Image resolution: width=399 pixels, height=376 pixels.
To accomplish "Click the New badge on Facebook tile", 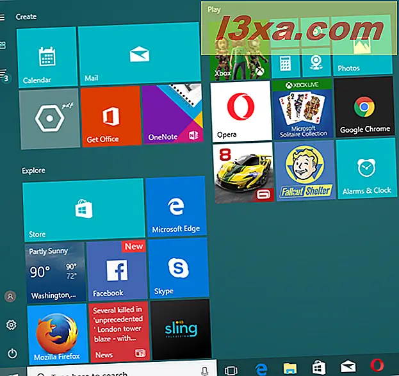I will tap(134, 247).
